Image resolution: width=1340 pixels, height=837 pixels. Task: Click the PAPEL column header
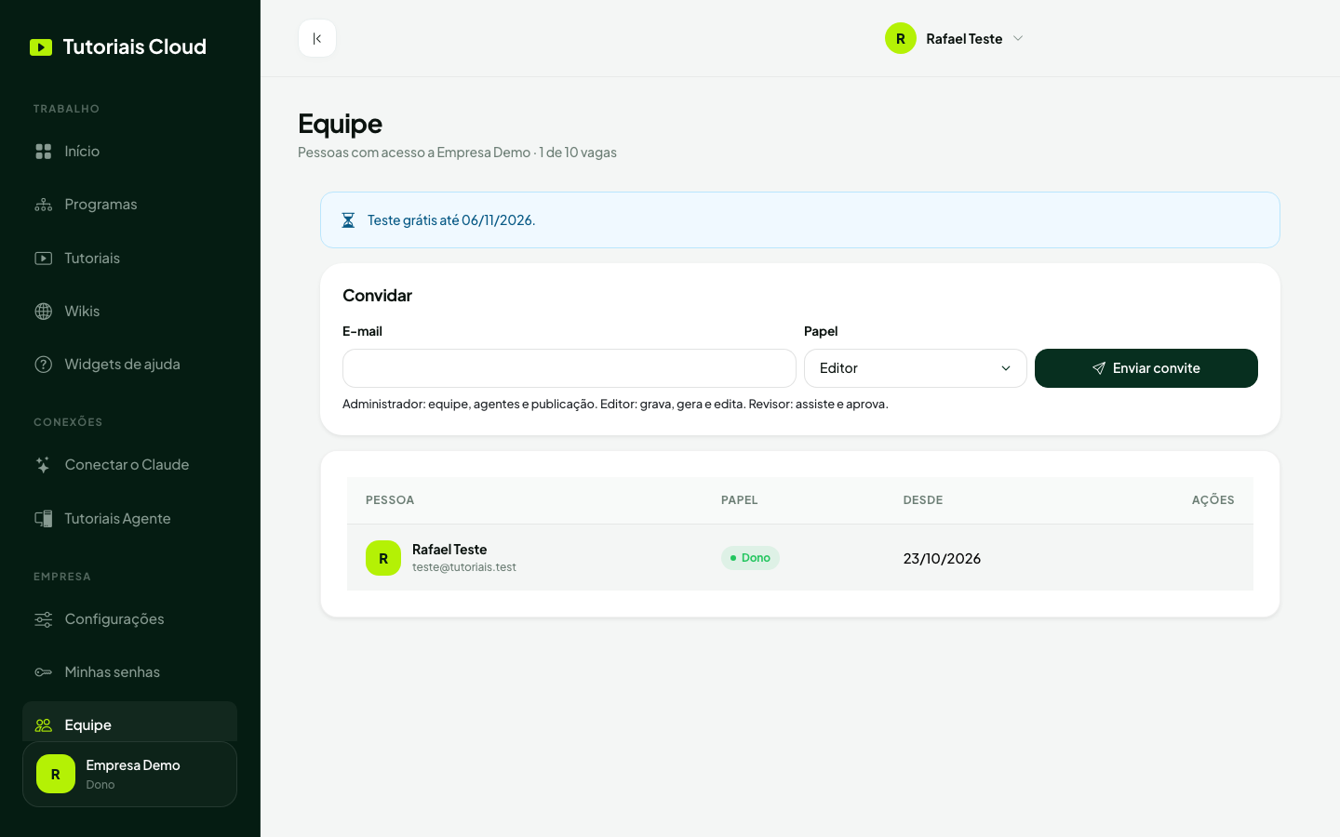(740, 500)
